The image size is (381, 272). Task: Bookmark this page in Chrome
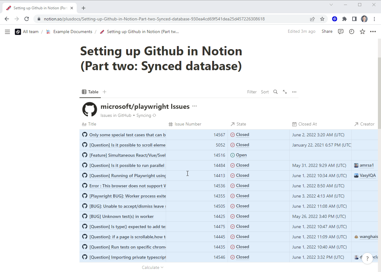pyautogui.click(x=322, y=19)
